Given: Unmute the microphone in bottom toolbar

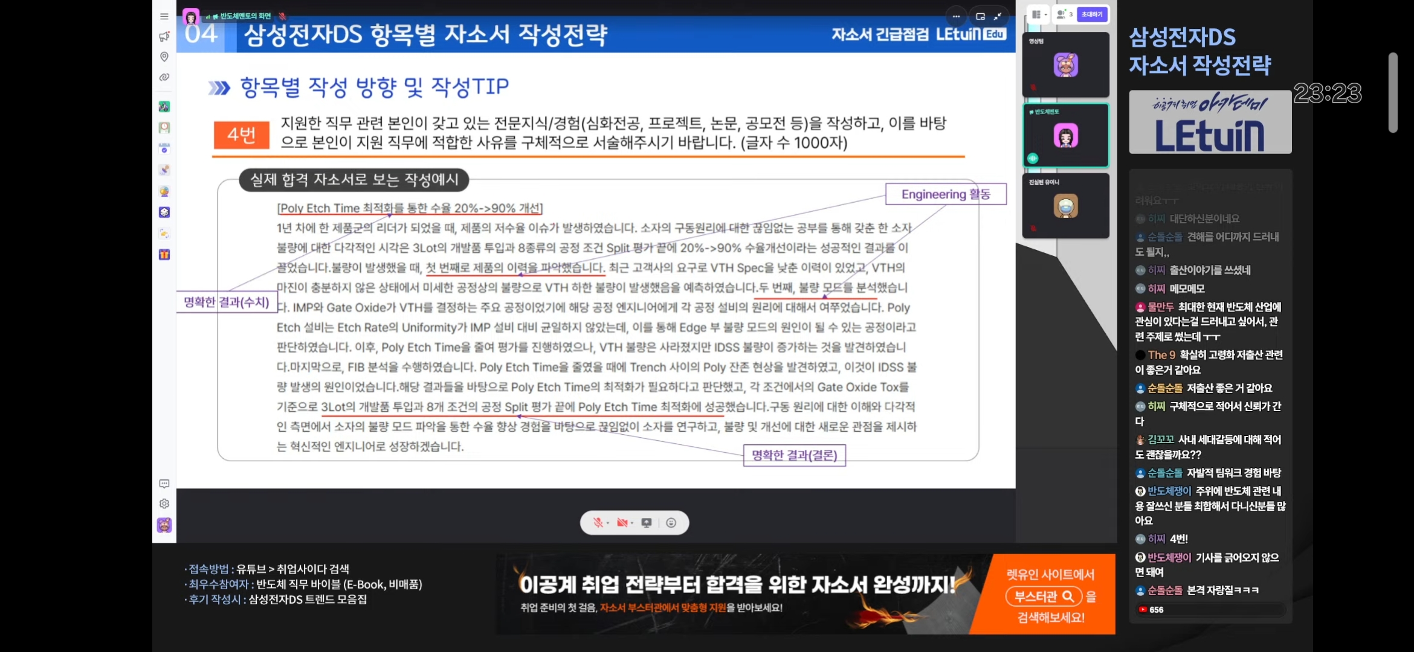Looking at the screenshot, I should [x=598, y=523].
